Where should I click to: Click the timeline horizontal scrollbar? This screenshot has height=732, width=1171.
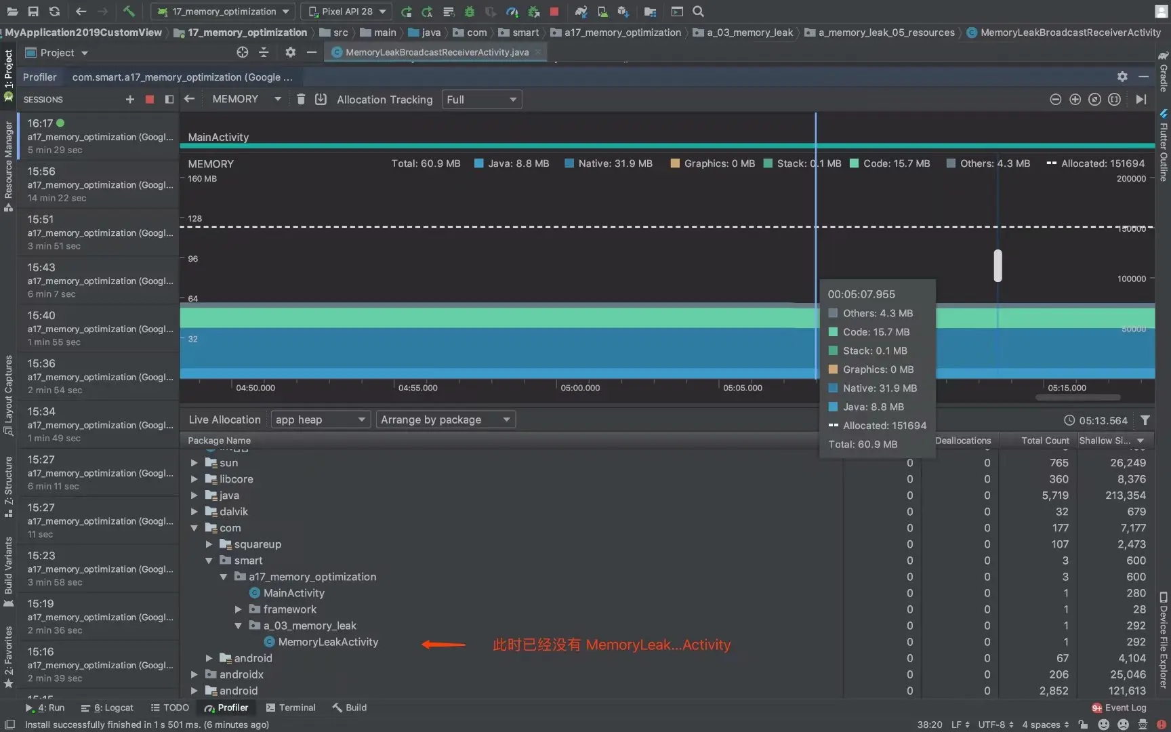[x=1077, y=397]
